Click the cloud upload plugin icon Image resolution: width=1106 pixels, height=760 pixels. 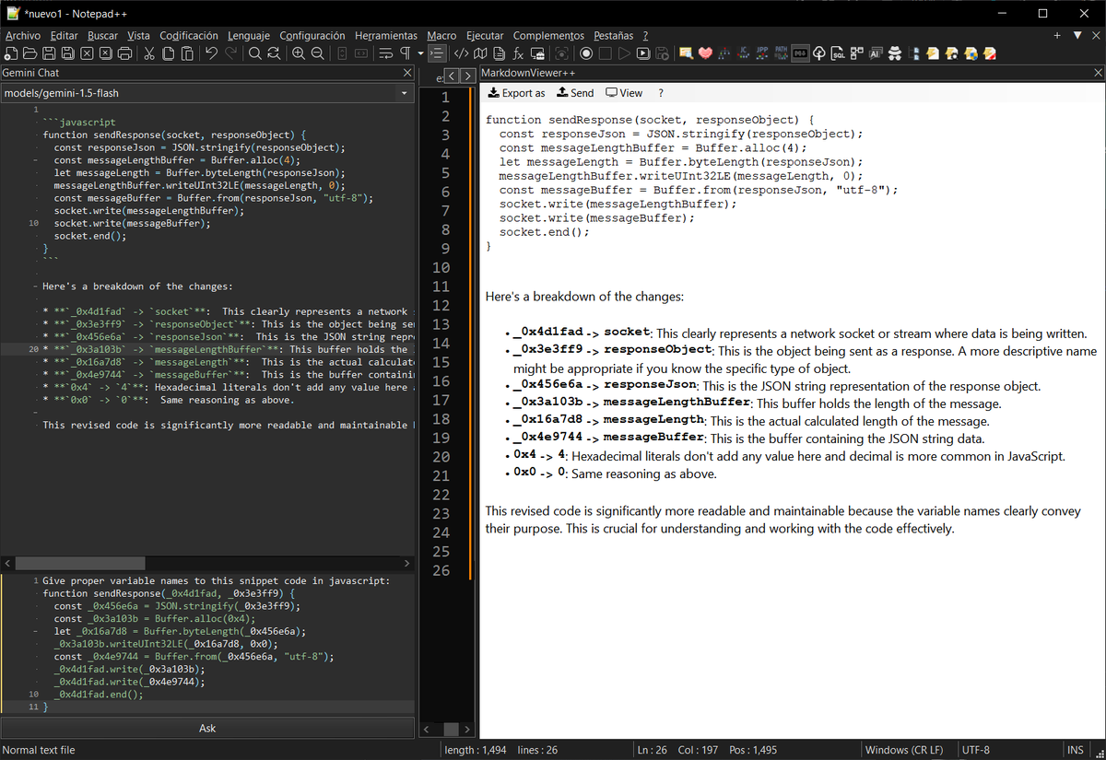tap(818, 53)
